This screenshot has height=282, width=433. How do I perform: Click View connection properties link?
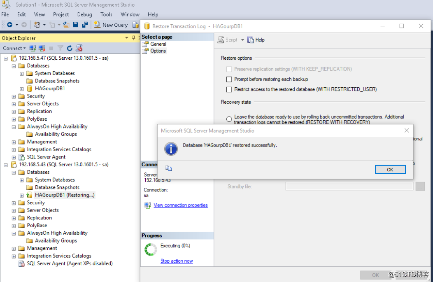coord(181,205)
